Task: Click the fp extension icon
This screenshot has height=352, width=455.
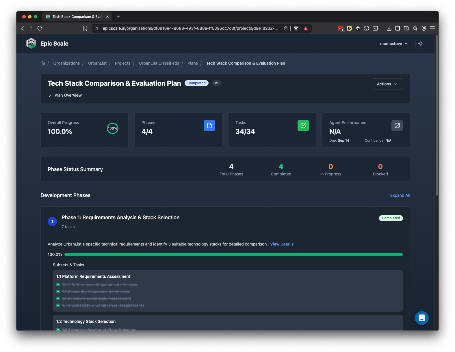Action: [x=358, y=28]
